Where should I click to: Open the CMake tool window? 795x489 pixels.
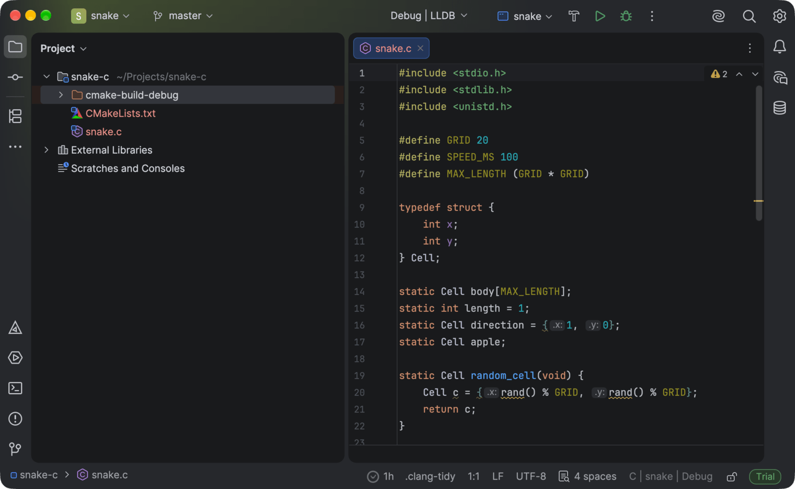point(15,328)
